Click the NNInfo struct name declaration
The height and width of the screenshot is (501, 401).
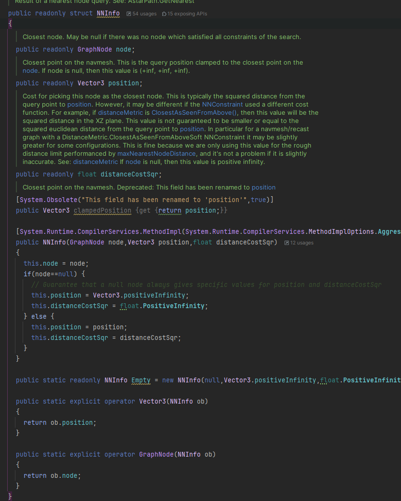(x=108, y=13)
